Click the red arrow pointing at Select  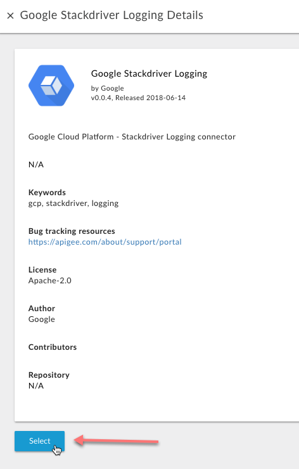coord(116,440)
